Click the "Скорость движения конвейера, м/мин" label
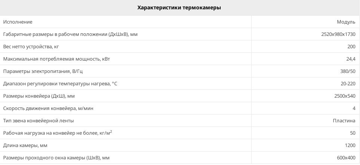Viewport: 360px width, 165px height. tap(48, 109)
